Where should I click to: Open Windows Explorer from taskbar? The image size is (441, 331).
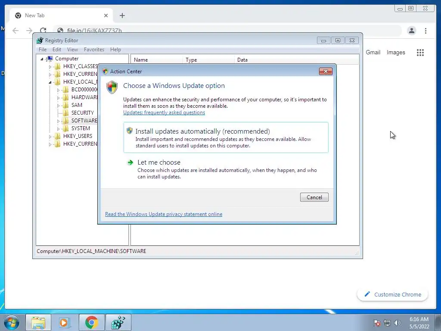coord(38,322)
